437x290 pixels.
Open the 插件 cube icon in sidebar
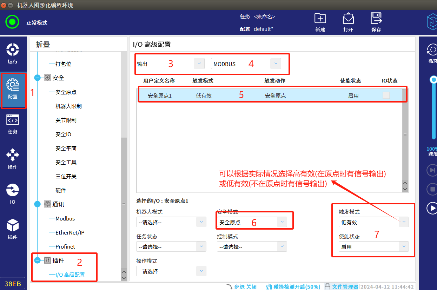coord(13,229)
